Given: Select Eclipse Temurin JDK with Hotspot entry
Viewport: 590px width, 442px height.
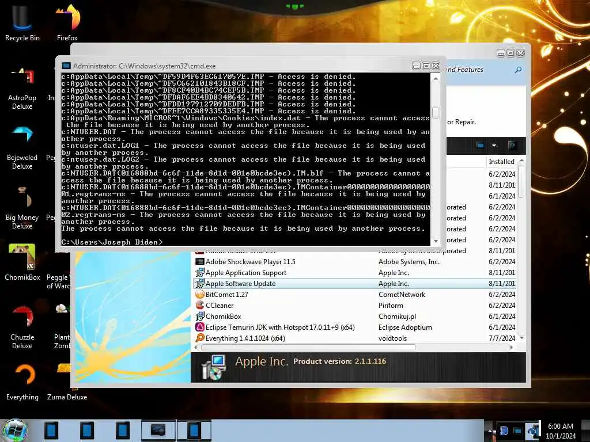Looking at the screenshot, I should pos(280,327).
